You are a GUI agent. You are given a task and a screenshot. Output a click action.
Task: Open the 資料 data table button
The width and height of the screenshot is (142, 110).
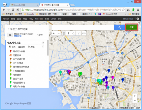pyautogui.click(x=21, y=47)
